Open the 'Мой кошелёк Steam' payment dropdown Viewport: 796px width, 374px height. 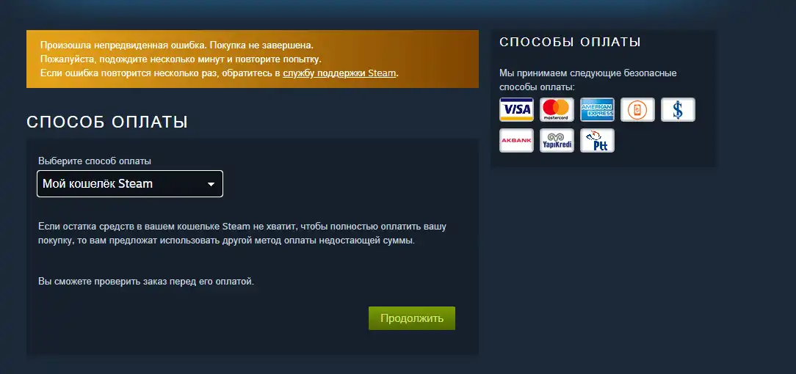(130, 183)
